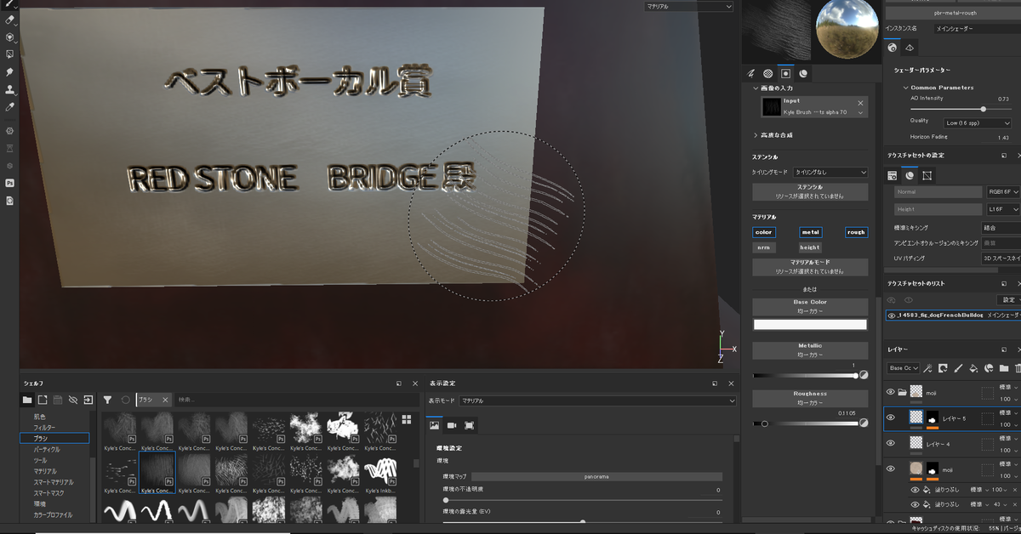This screenshot has width=1021, height=534.
Task: Click the マテリアルモード resource button
Action: tap(810, 267)
